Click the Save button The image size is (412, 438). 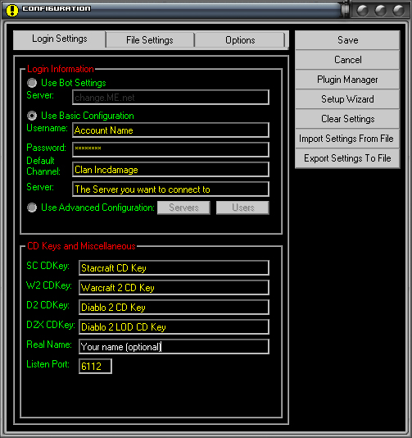(x=347, y=40)
